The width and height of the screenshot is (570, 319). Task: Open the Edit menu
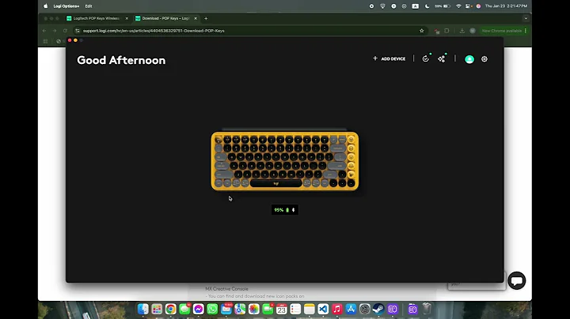pos(89,6)
